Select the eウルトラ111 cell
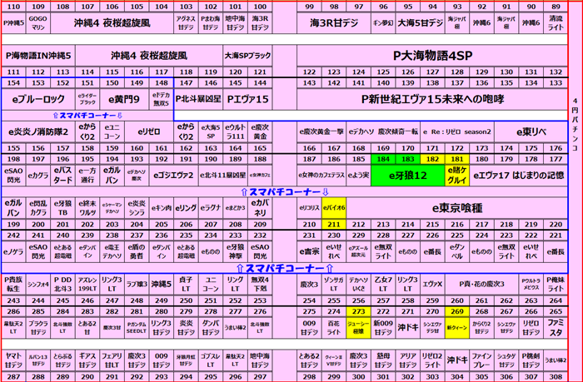 (x=236, y=132)
